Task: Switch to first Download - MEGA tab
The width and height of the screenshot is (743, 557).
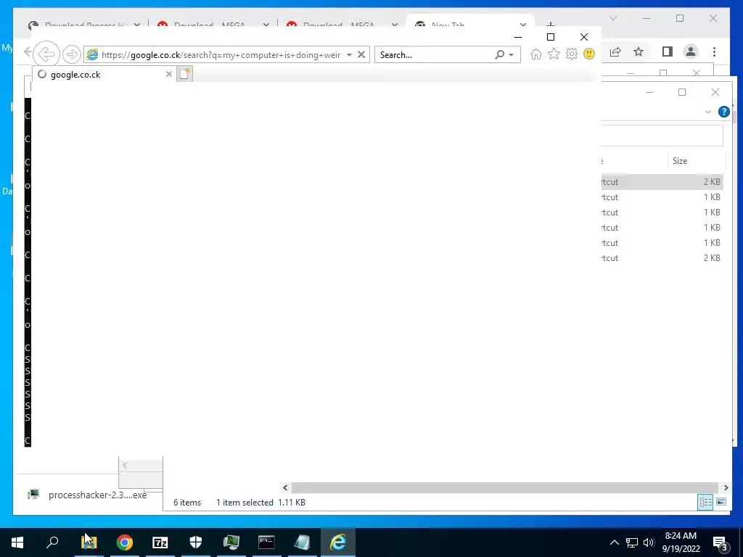Action: (211, 25)
